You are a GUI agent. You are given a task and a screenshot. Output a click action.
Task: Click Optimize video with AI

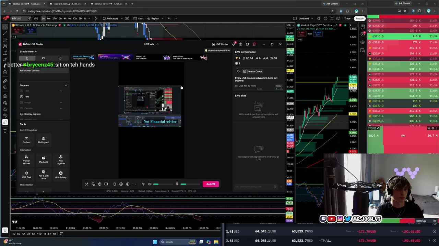click(x=218, y=51)
